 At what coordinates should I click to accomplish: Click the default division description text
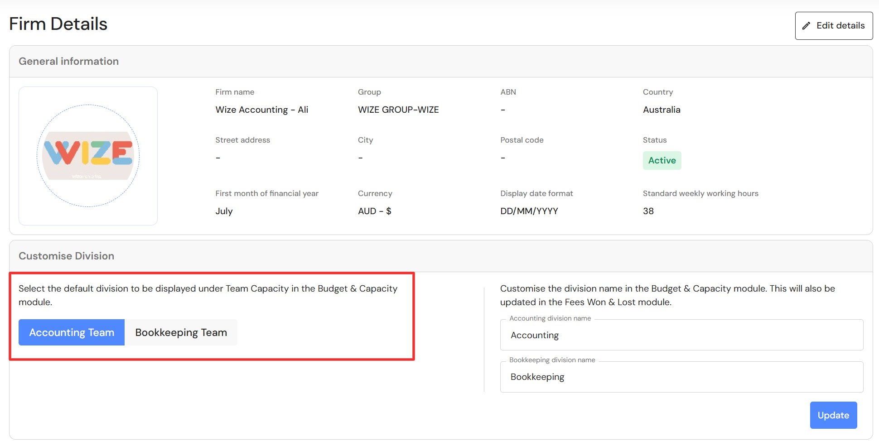click(x=208, y=295)
